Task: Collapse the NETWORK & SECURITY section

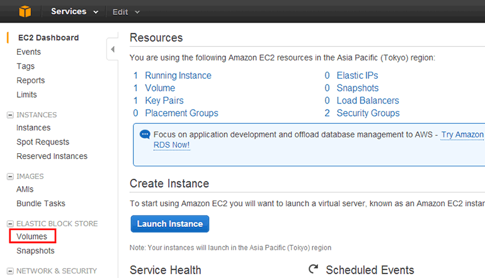Action: (x=9, y=271)
